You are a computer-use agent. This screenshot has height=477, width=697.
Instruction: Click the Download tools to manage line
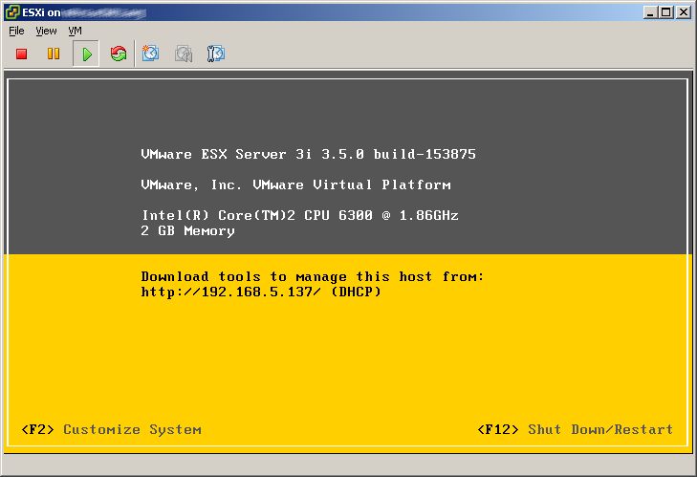(312, 276)
